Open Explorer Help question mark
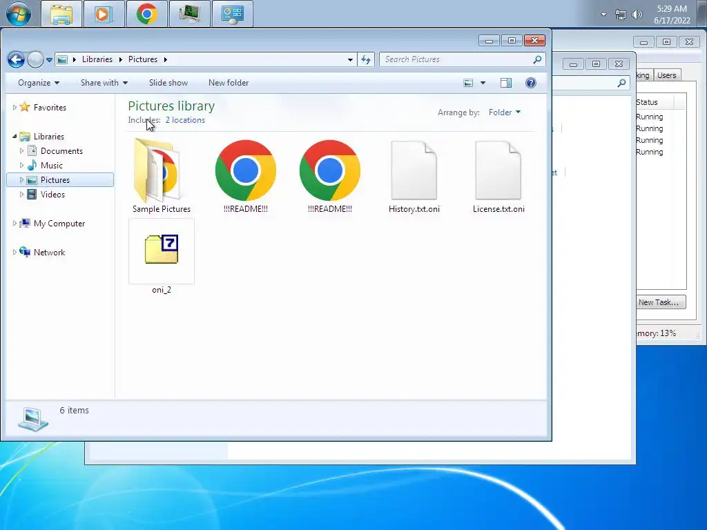The image size is (707, 530). click(531, 83)
